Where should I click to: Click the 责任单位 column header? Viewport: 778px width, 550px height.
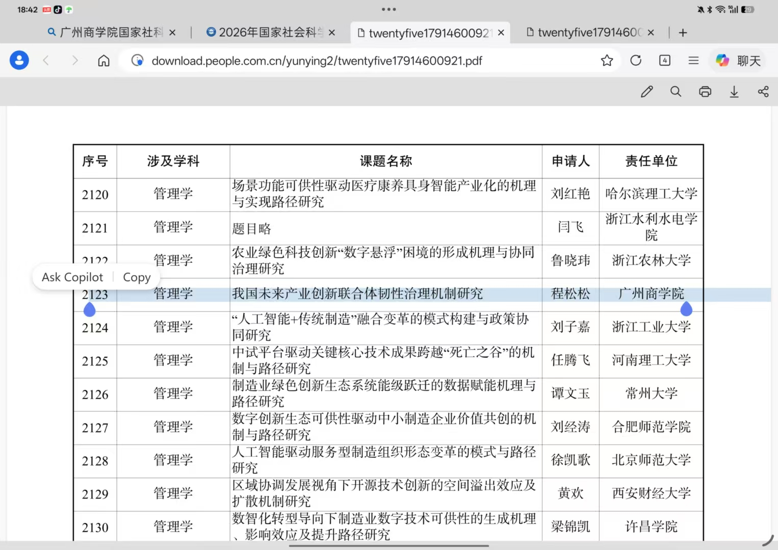pyautogui.click(x=651, y=161)
